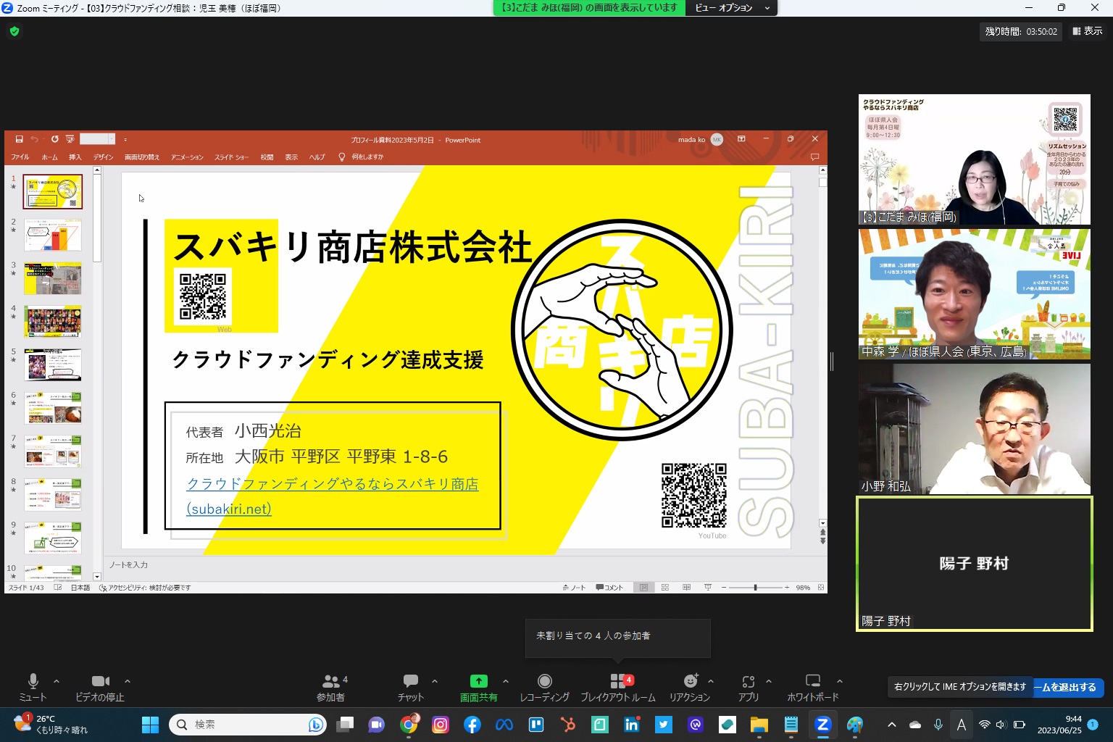
Task: Click the green Share Screen icon
Action: pos(478,681)
